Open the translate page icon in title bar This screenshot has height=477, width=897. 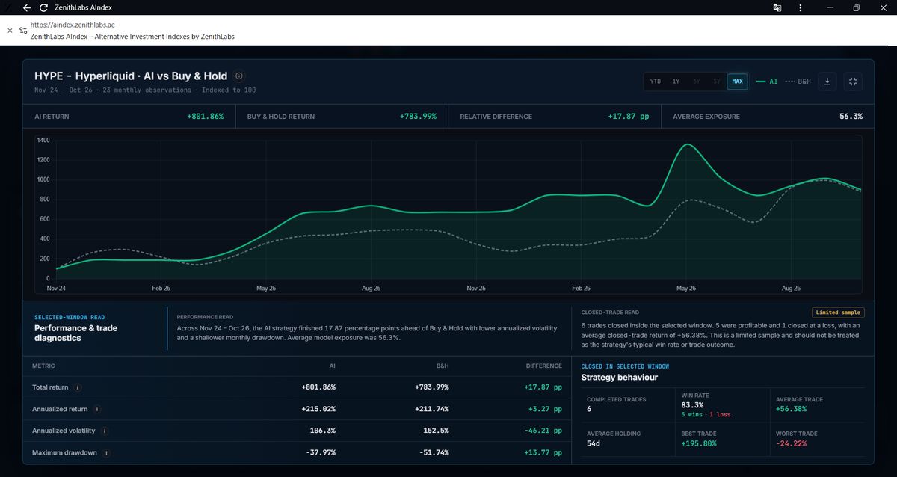[x=777, y=7]
